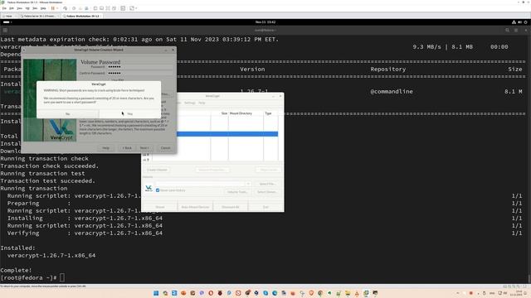Click VMware revert snapshot icon
The width and height of the screenshot is (531, 298).
pyautogui.click(x=80, y=8)
